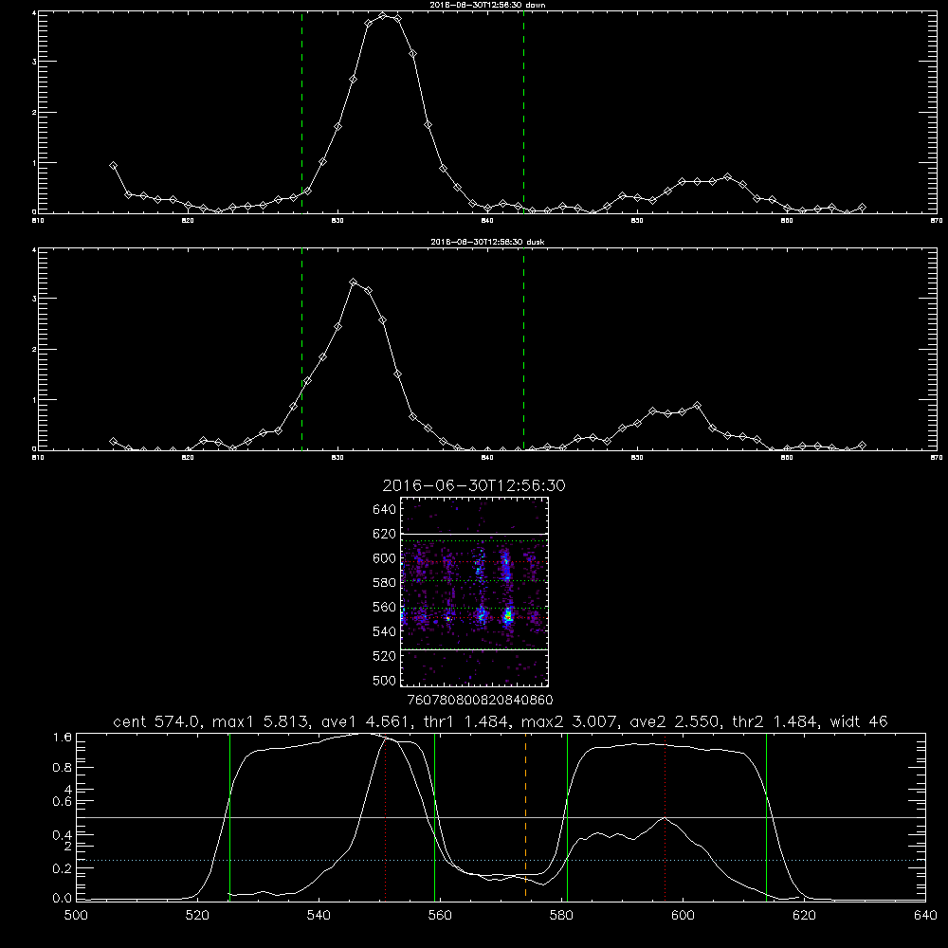Click the green boundary line near 525
This screenshot has height=948, width=948.
229,816
